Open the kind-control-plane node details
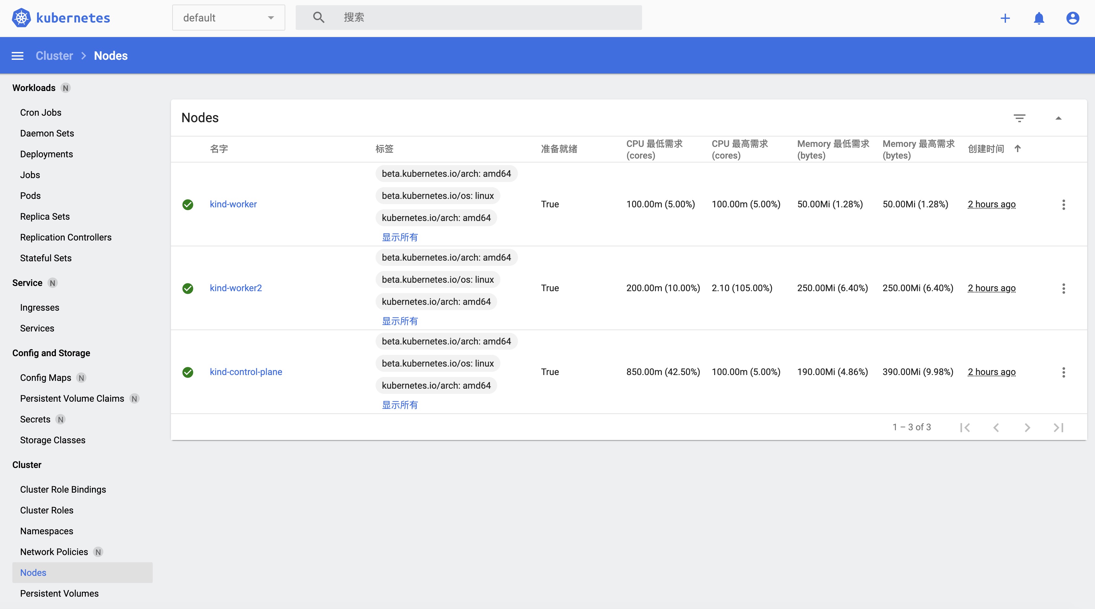The width and height of the screenshot is (1095, 609). [x=246, y=372]
